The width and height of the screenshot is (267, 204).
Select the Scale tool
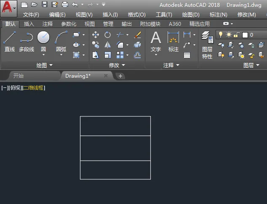(108, 55)
